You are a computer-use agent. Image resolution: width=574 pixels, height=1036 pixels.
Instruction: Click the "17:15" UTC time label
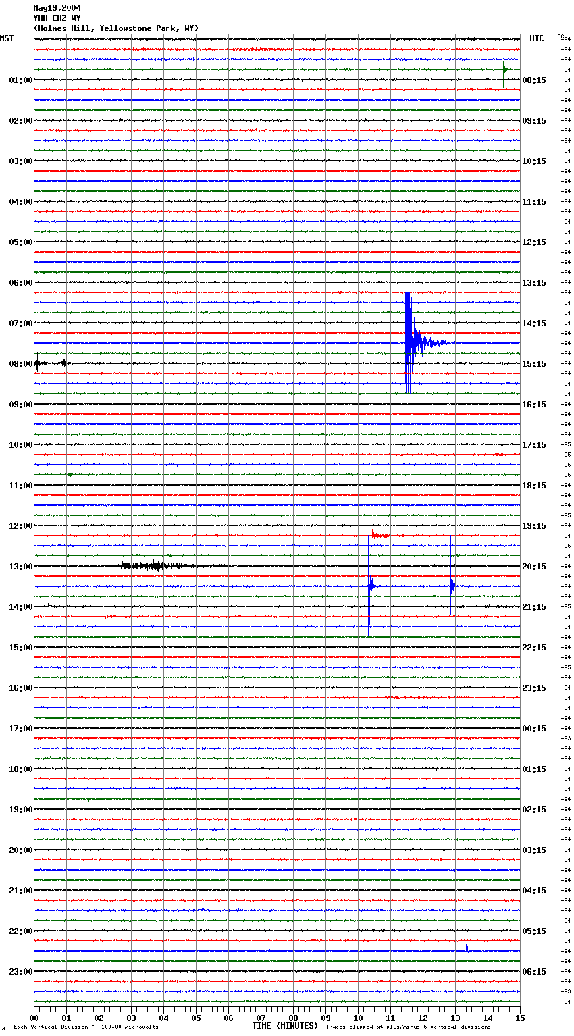pyautogui.click(x=534, y=445)
